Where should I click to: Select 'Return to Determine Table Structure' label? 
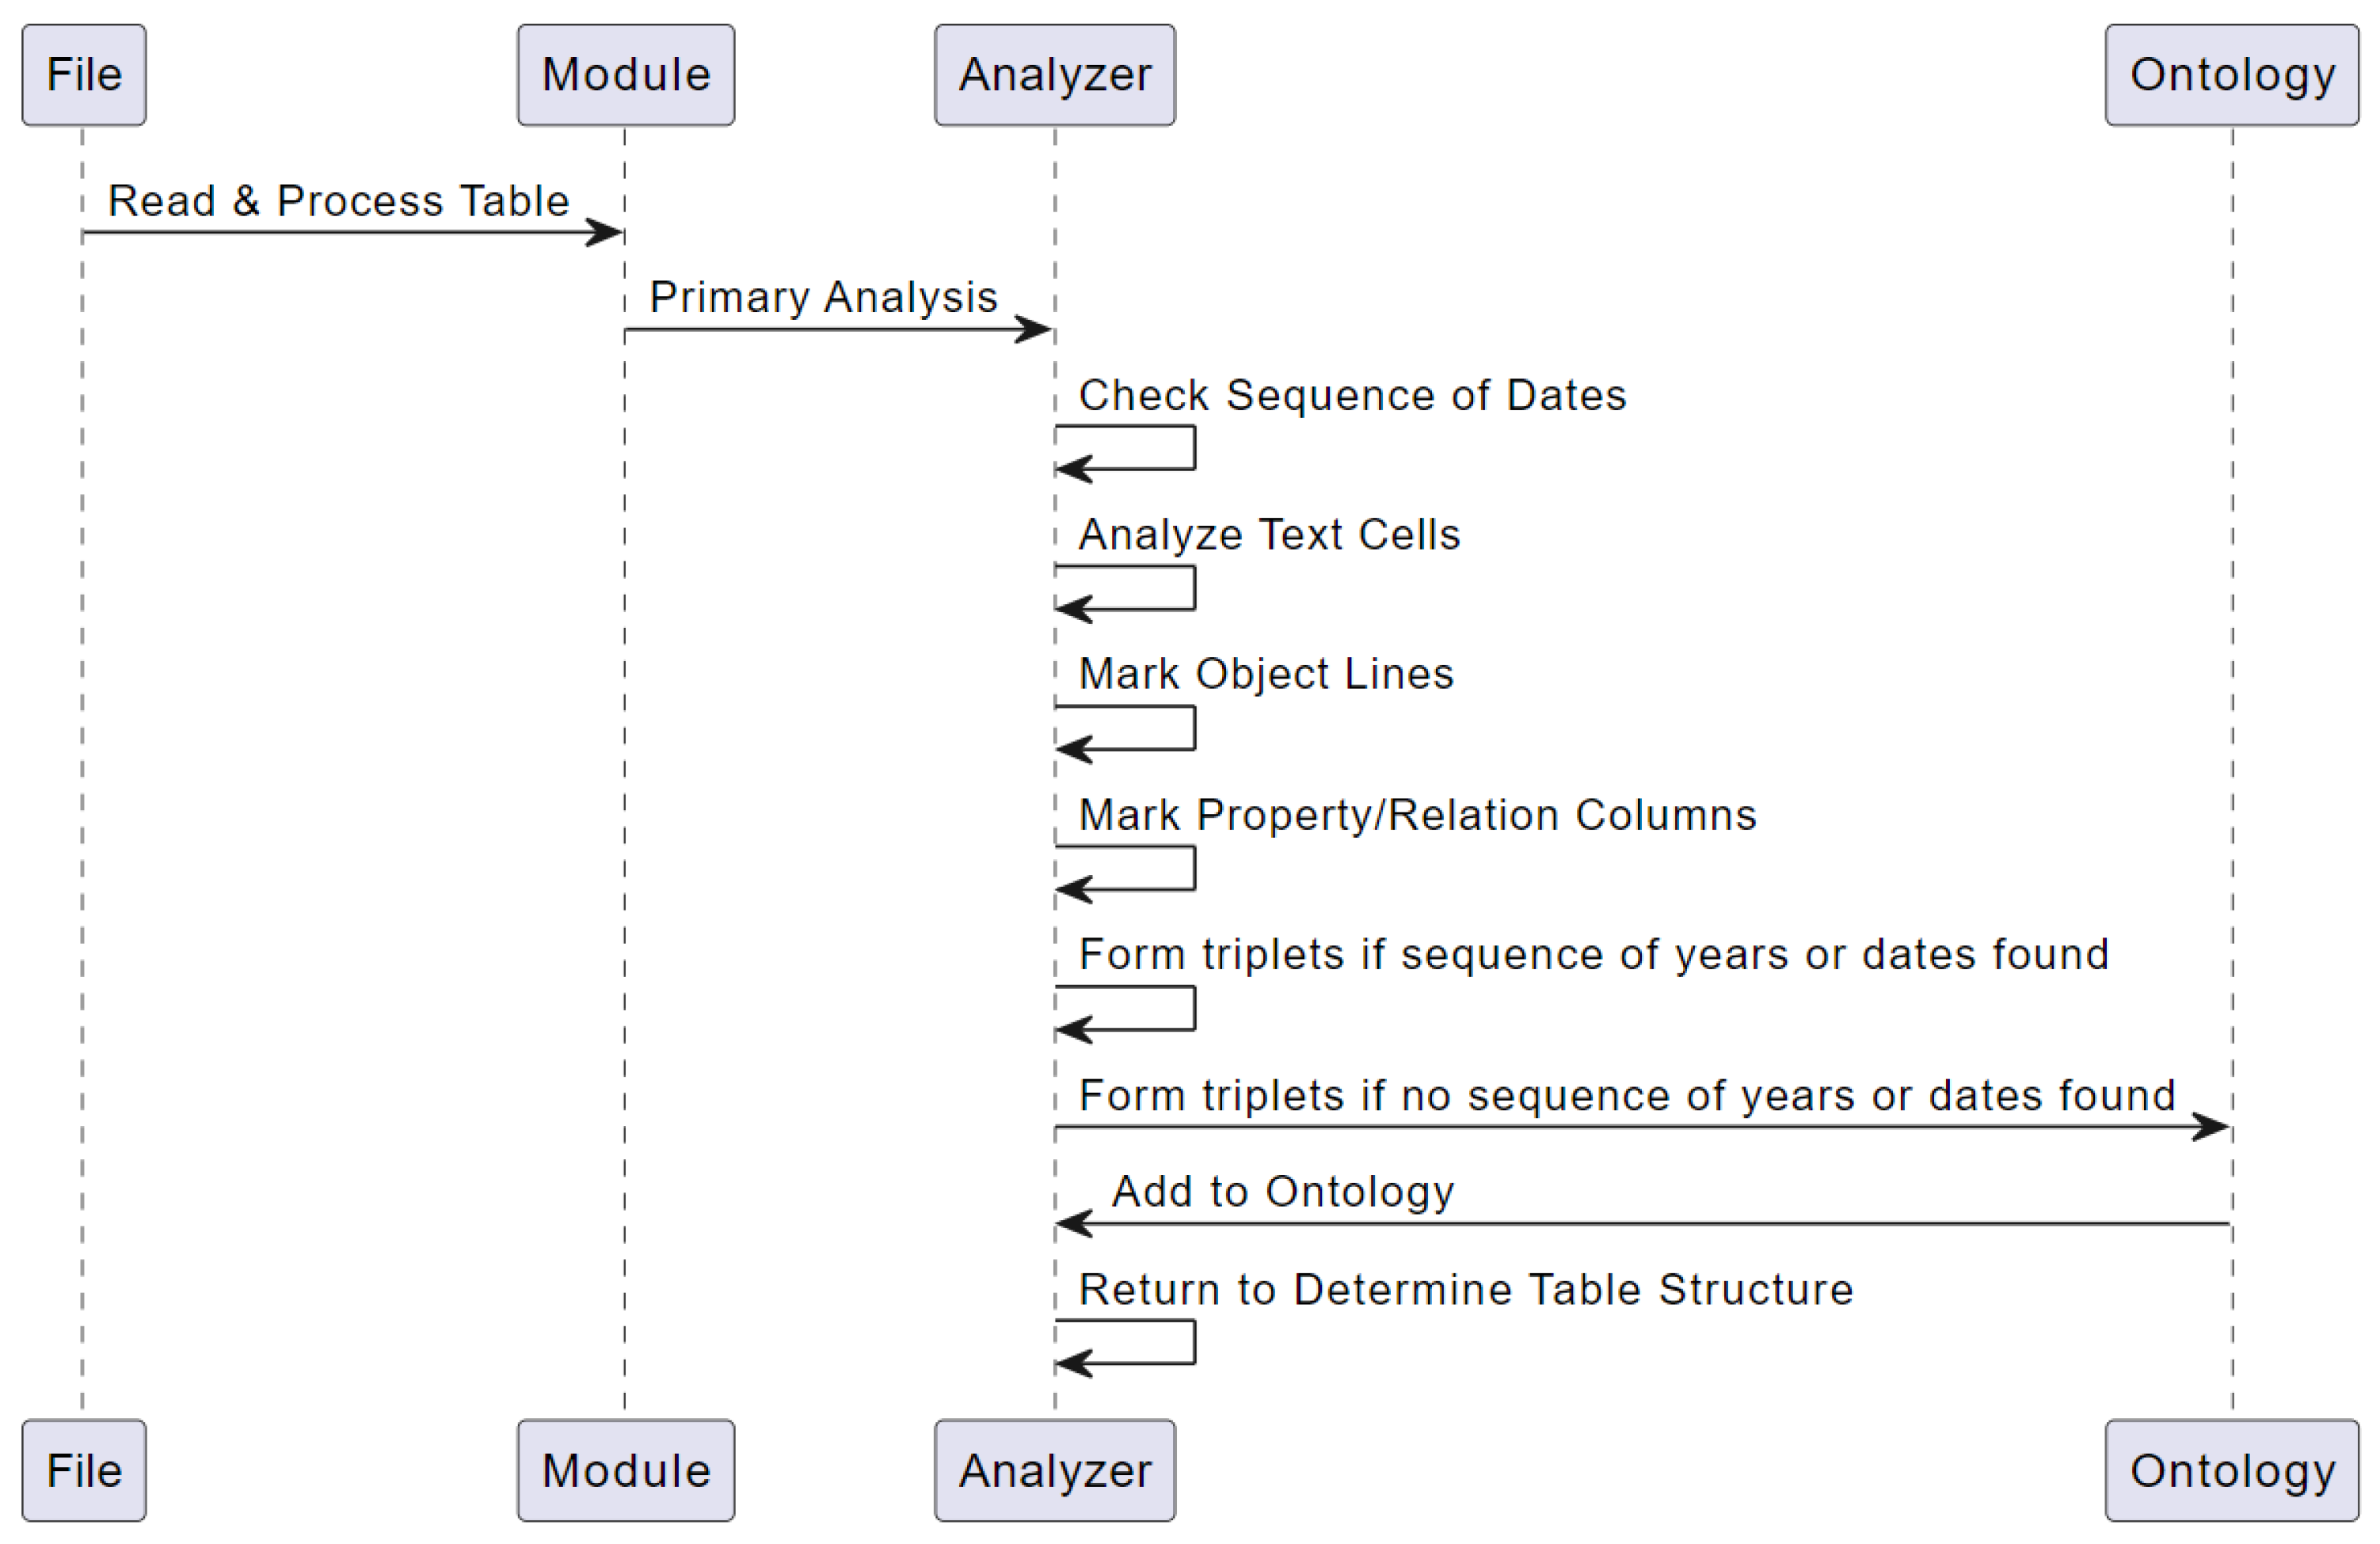[x=1466, y=1289]
